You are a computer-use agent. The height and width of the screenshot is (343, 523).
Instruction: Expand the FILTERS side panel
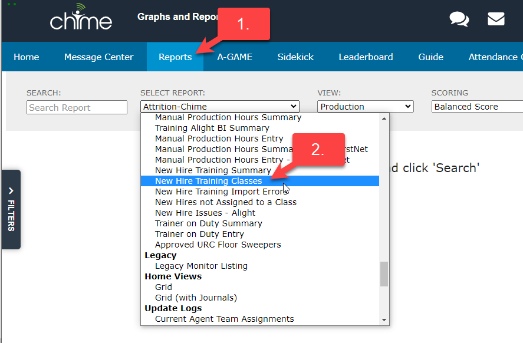pos(11,209)
